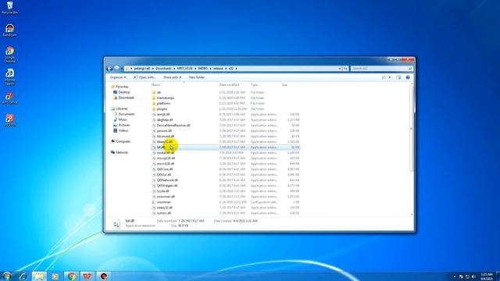Viewport: 500px width, 281px height.
Task: Click the Explorer Forward navigation arrow
Action: (x=116, y=68)
